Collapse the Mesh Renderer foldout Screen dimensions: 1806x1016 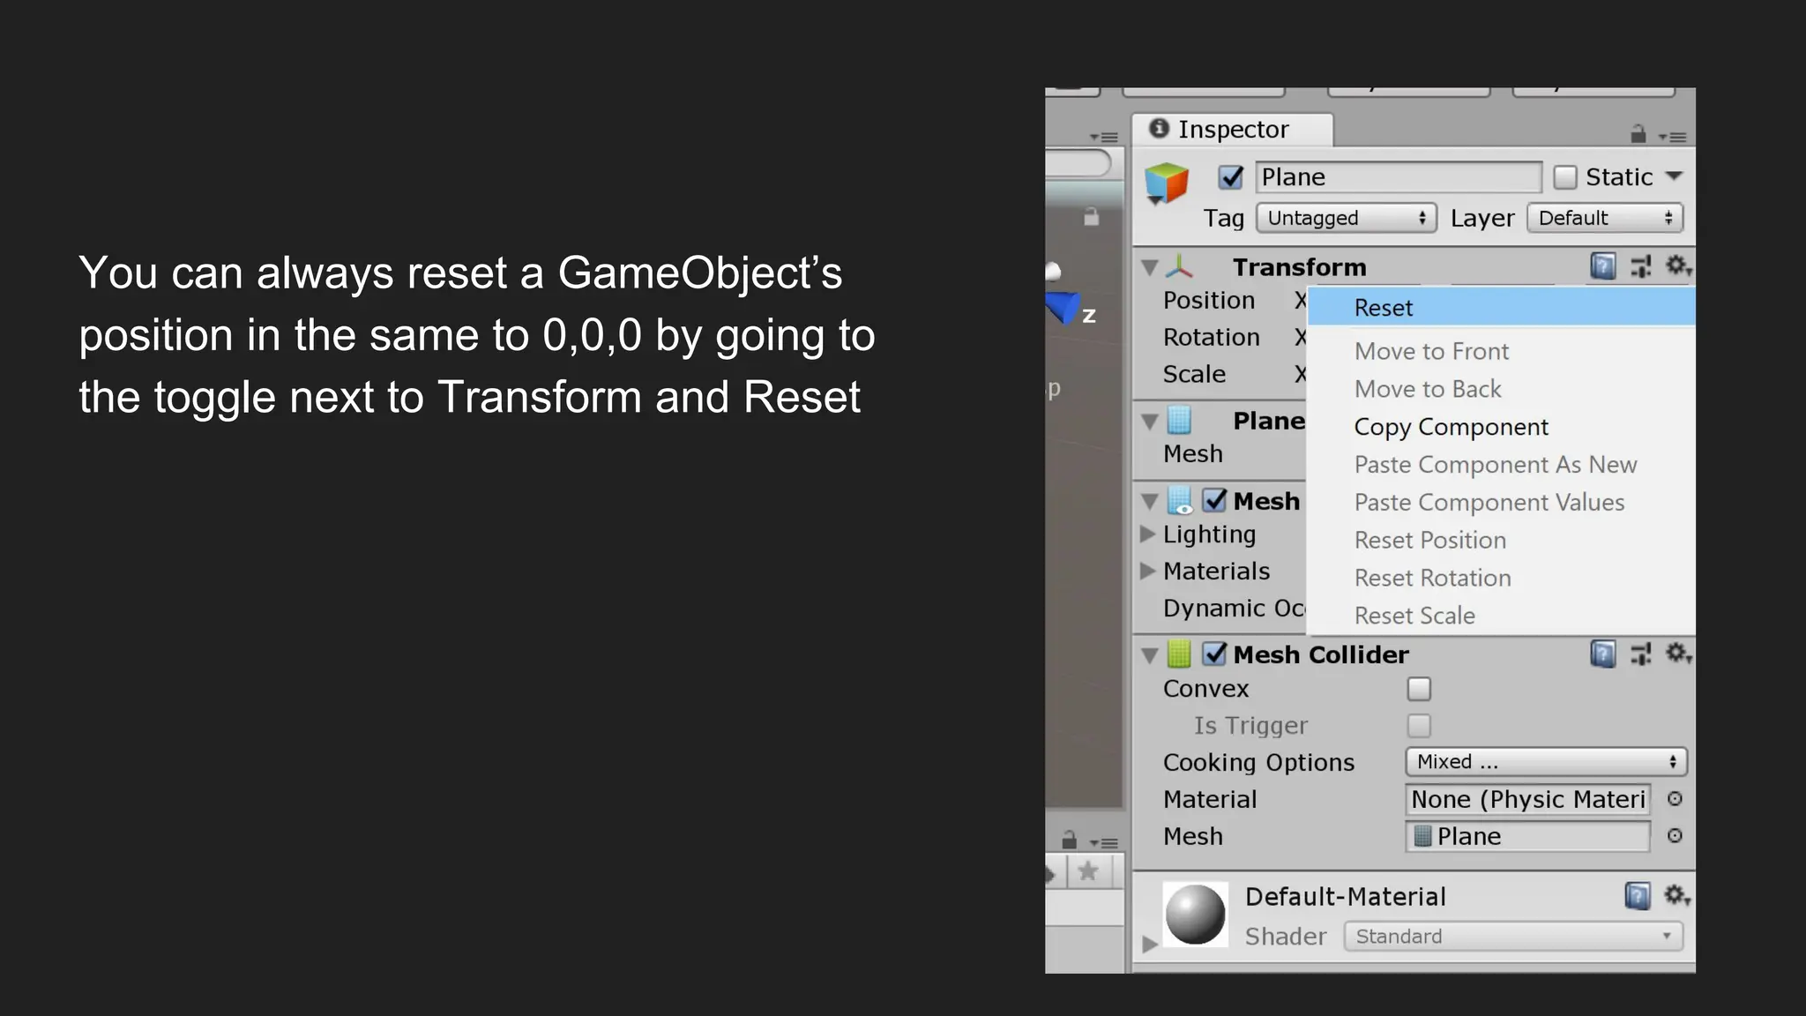[1149, 502]
